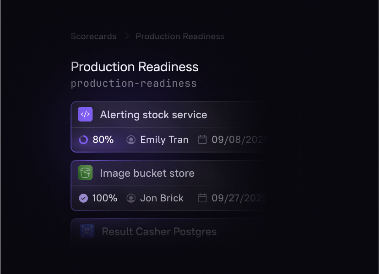The image size is (379, 274).
Task: Click the user avatar icon next to Jon Brick
Action: (x=131, y=198)
